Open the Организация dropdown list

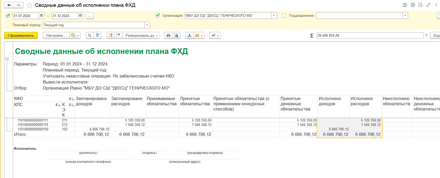274,16
